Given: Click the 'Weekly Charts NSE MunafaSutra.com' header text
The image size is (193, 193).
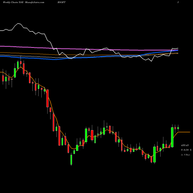Looking at the screenshot, I should tap(24, 2).
